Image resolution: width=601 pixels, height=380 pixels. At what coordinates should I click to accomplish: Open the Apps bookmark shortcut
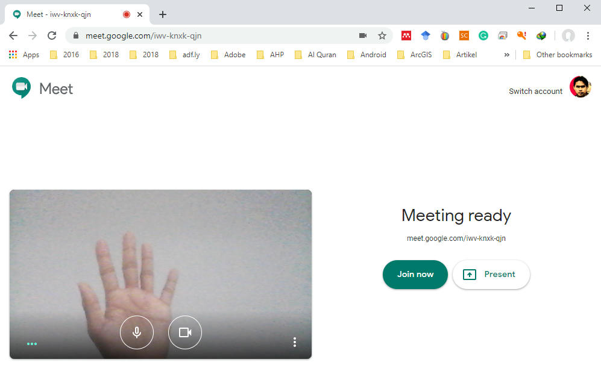24,55
